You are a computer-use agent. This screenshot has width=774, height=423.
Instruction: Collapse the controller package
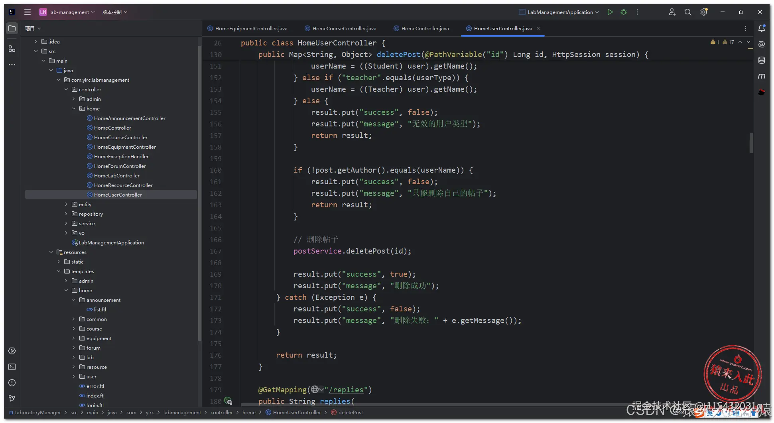click(x=66, y=89)
